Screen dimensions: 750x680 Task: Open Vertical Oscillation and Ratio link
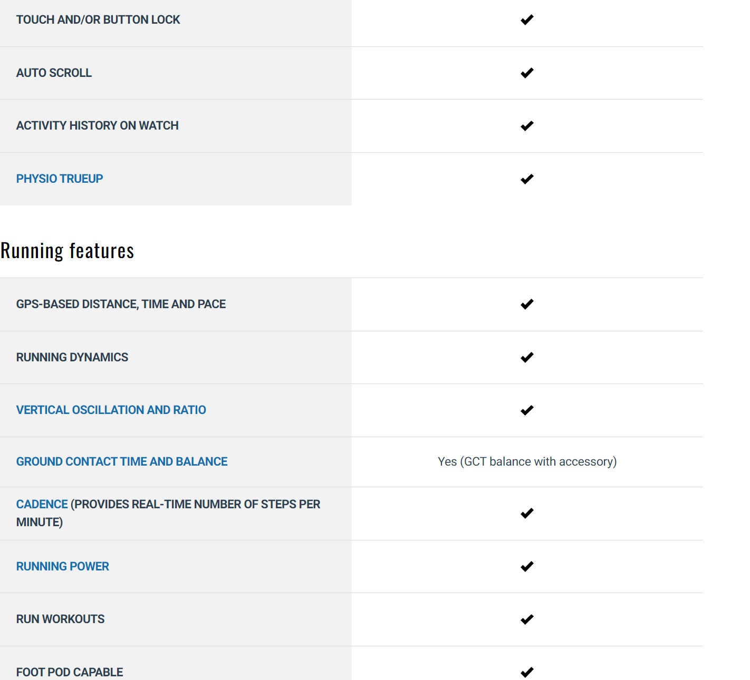pos(111,410)
